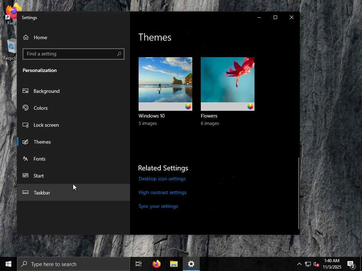
Task: Launch Firefox from the taskbar
Action: point(157,264)
